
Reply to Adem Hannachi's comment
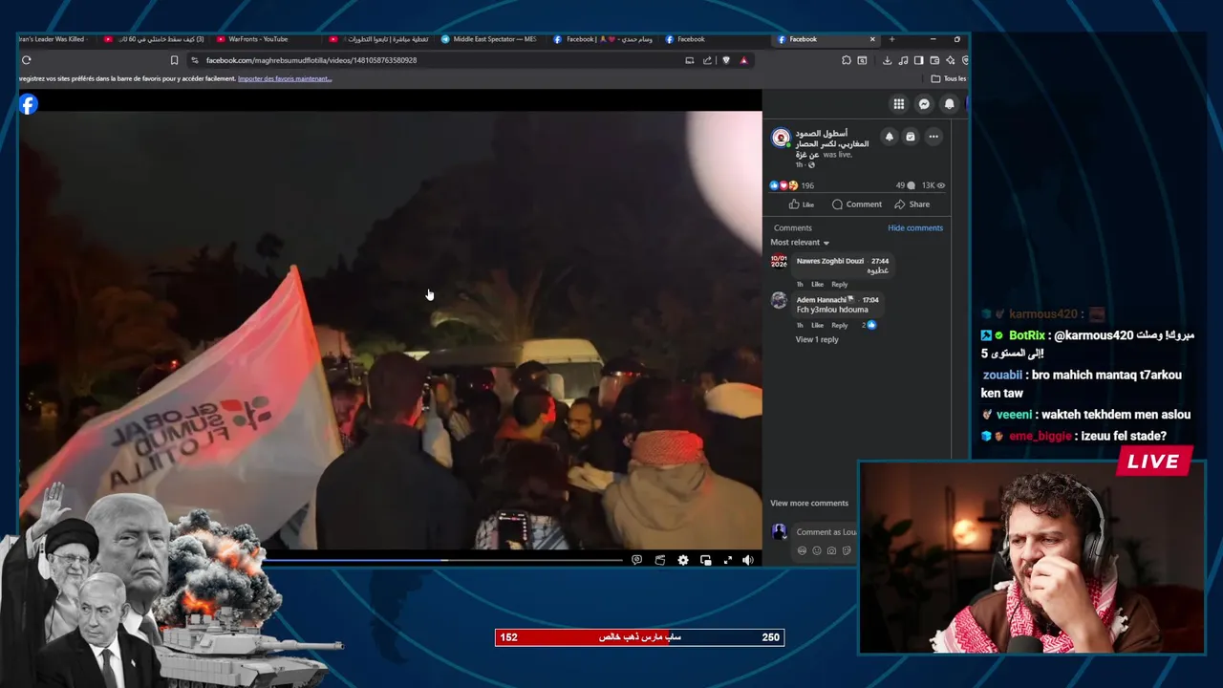839,325
